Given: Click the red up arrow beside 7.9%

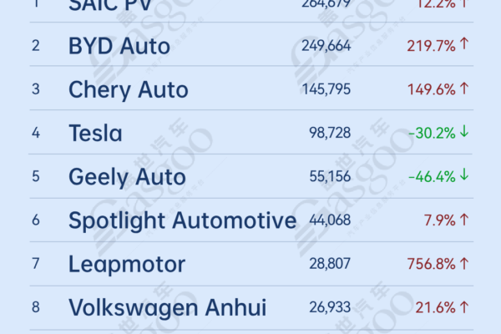Looking at the screenshot, I should point(464,220).
